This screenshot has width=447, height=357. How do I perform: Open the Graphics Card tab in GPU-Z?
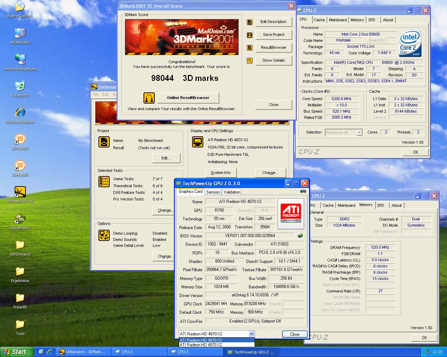[x=190, y=191]
